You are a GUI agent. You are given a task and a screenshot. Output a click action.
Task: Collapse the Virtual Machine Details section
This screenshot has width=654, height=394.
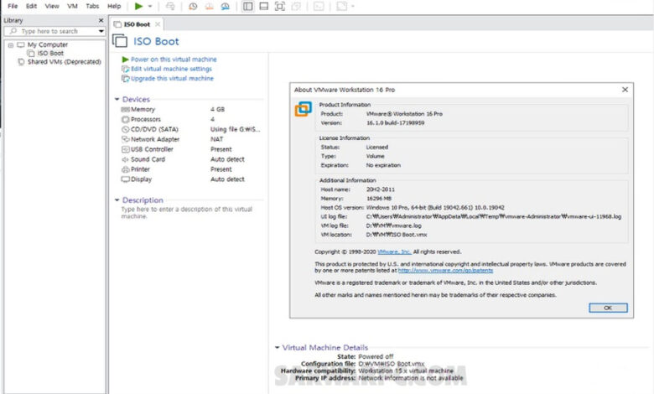click(277, 347)
